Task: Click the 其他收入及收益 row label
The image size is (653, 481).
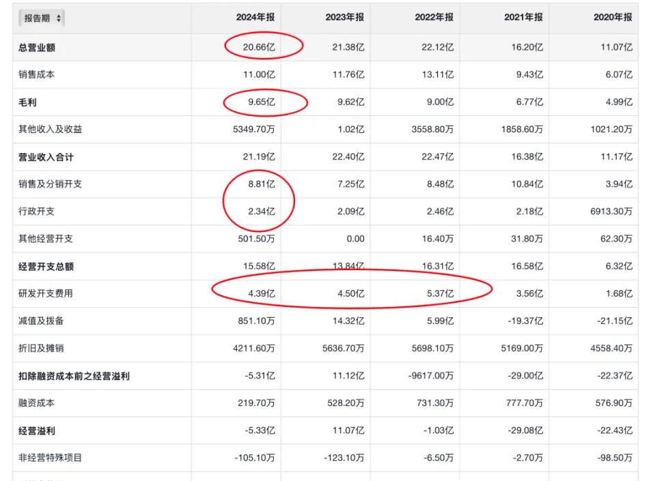Action: 50,130
